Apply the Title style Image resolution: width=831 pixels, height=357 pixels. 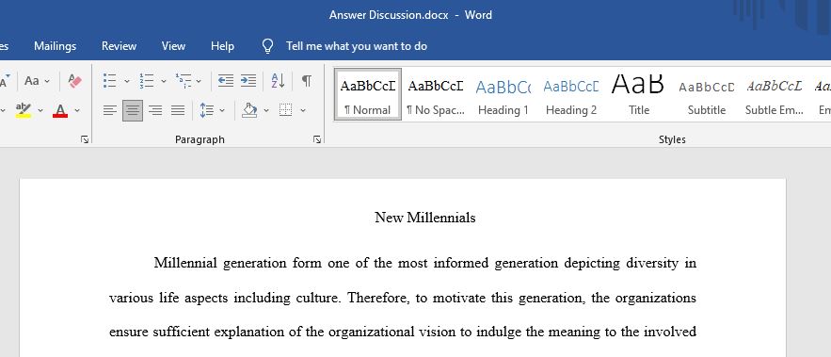tap(639, 94)
